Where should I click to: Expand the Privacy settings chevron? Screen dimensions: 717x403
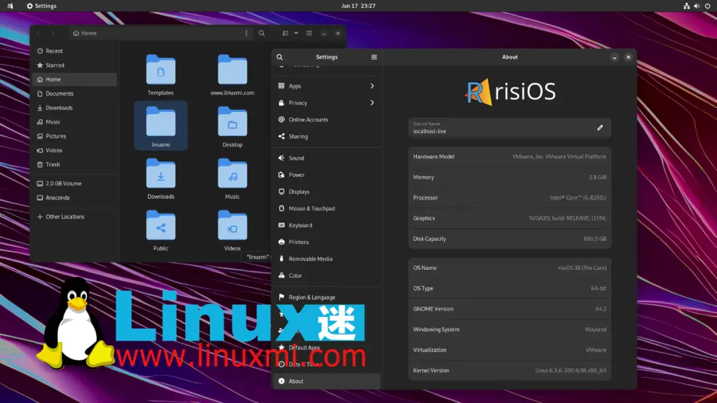pyautogui.click(x=372, y=103)
